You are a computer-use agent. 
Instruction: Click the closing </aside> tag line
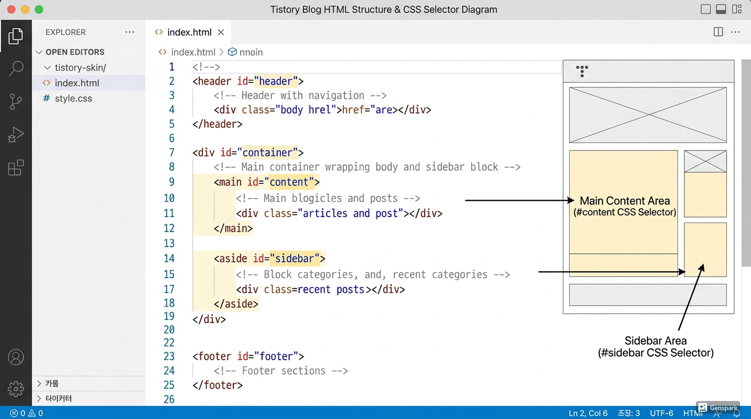coord(236,303)
